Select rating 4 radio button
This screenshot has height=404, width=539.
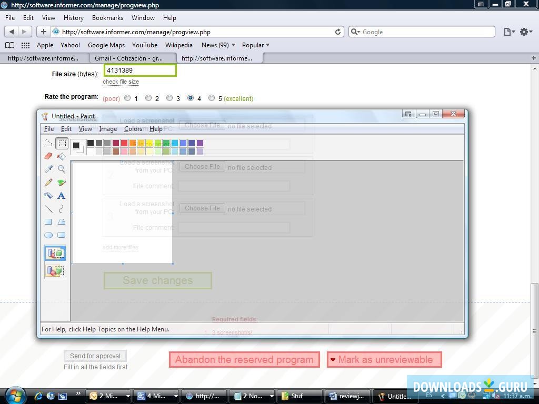[x=191, y=98]
